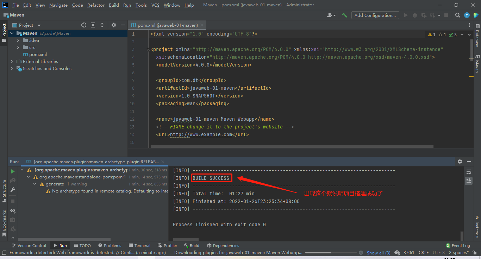Open the VCS menu
The height and width of the screenshot is (259, 481).
[x=155, y=5]
